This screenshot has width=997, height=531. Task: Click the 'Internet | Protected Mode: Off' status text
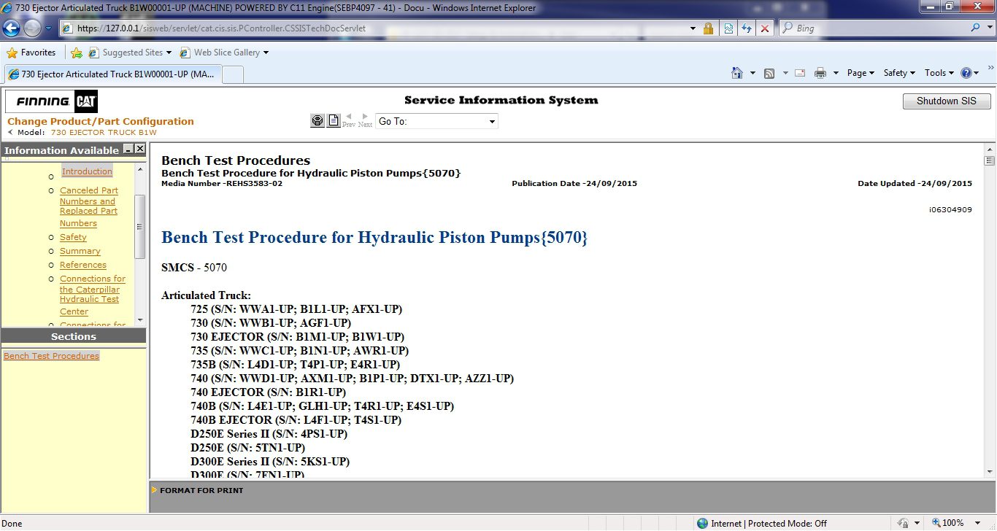click(769, 524)
